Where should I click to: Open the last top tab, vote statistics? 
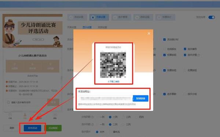point(165,17)
